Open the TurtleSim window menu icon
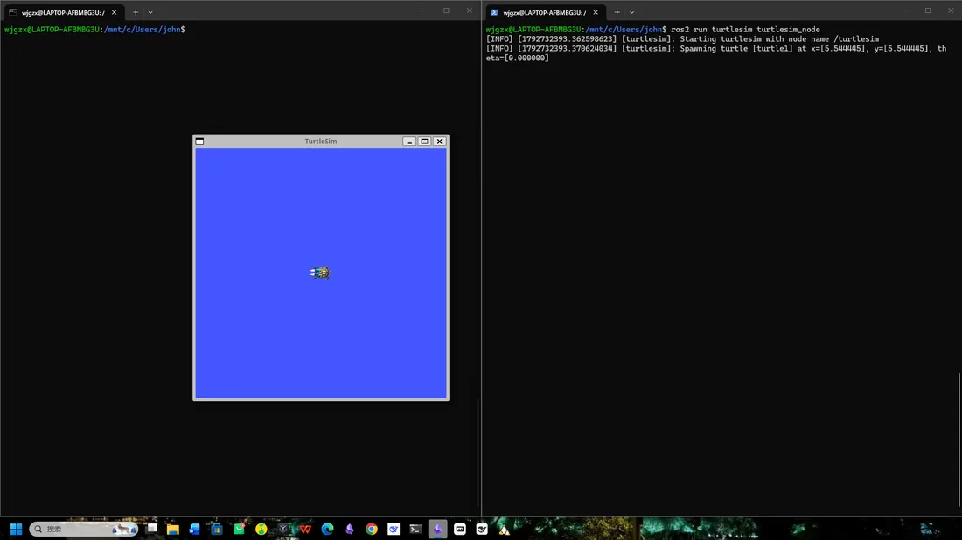The height and width of the screenshot is (540, 962). [x=199, y=141]
